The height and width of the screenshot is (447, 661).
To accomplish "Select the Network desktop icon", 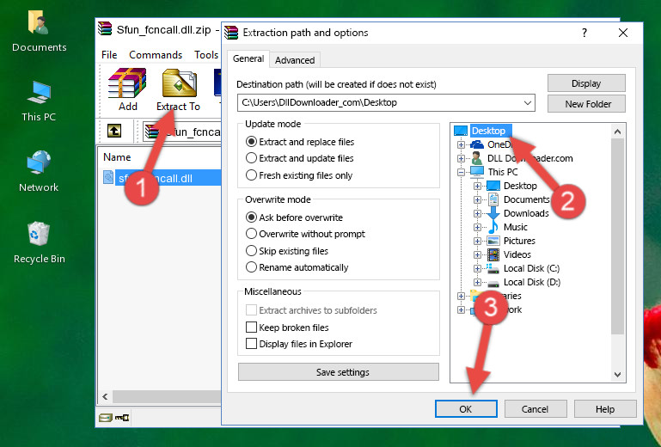I will 39,162.
